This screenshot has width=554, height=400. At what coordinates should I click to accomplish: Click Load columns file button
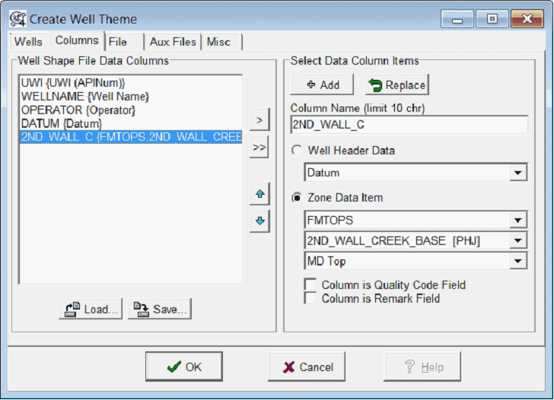(91, 310)
